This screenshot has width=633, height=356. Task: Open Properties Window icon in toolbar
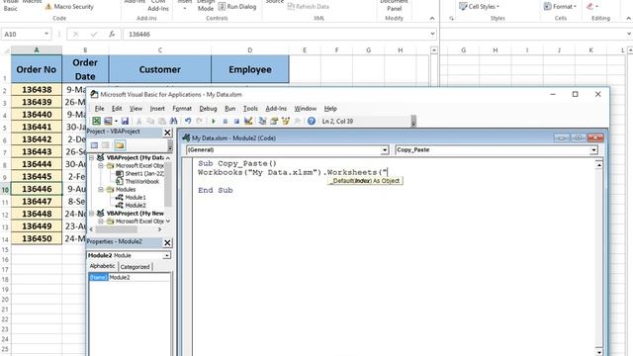pos(274,121)
